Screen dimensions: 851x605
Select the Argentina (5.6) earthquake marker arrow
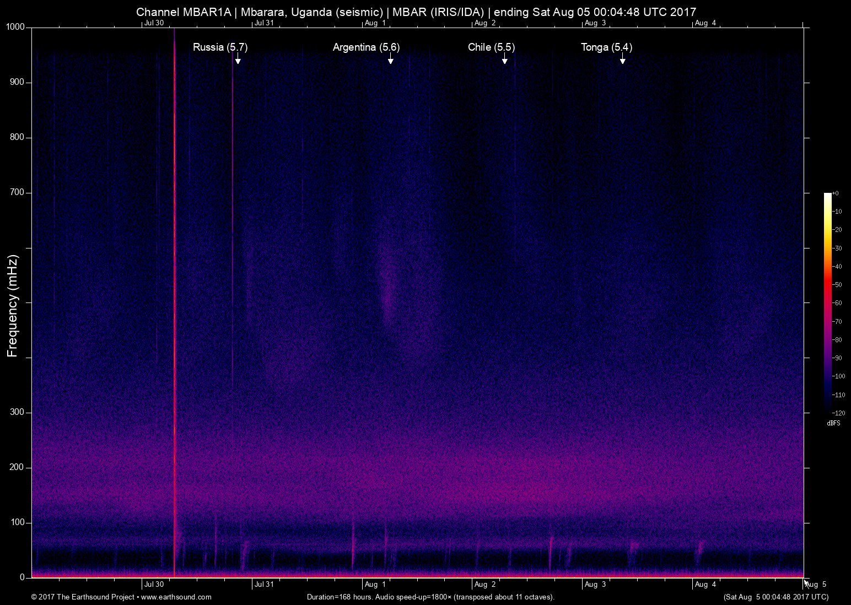coord(391,61)
